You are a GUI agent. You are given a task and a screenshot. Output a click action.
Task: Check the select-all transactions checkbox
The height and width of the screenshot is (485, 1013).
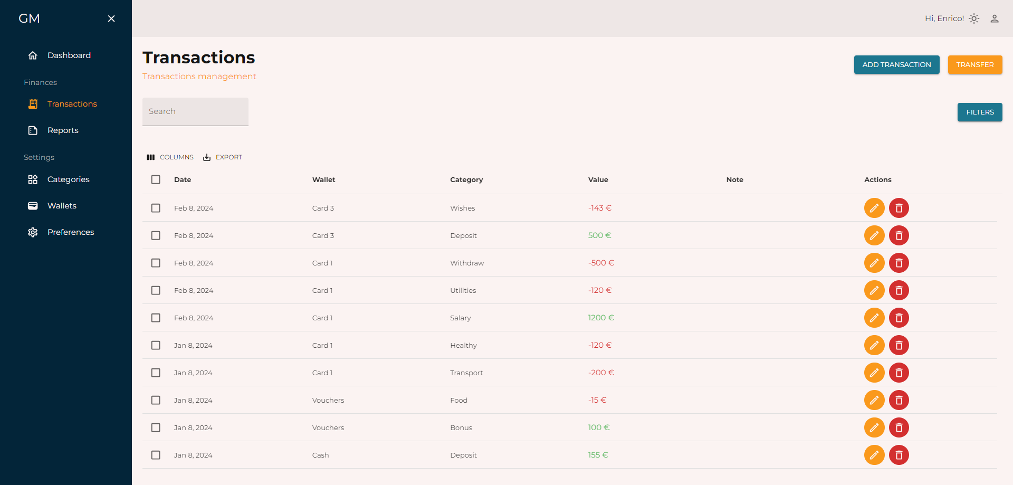pyautogui.click(x=156, y=179)
